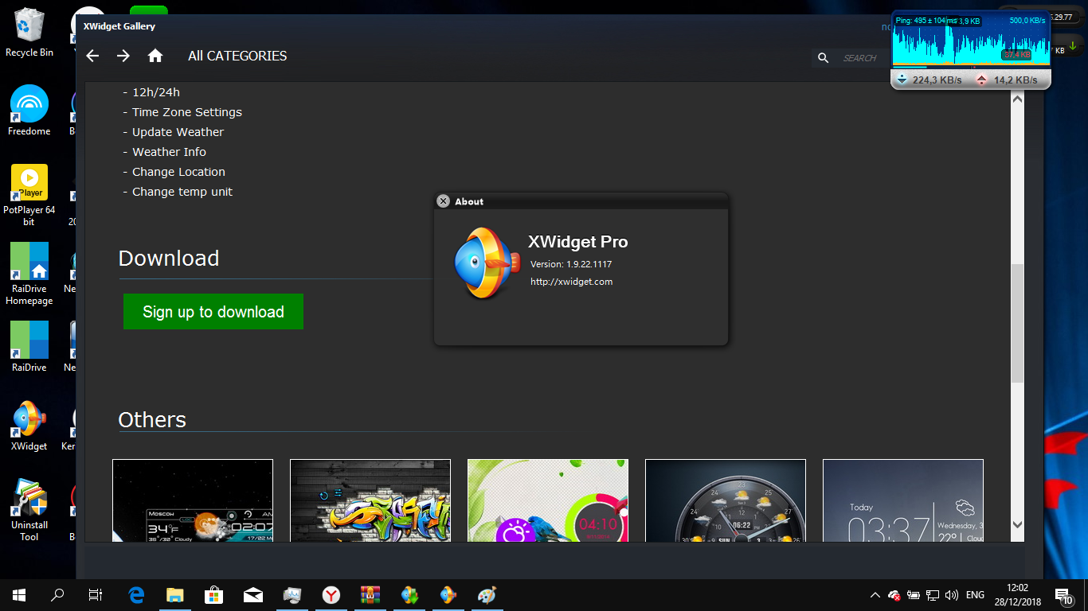Open the Windows Start menu
The width and height of the screenshot is (1088, 611).
click(x=19, y=594)
